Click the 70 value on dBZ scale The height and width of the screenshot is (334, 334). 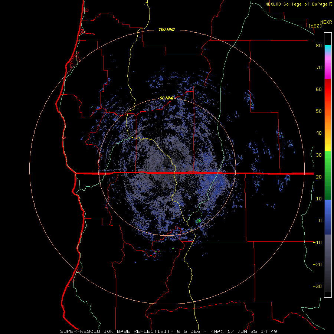319,68
